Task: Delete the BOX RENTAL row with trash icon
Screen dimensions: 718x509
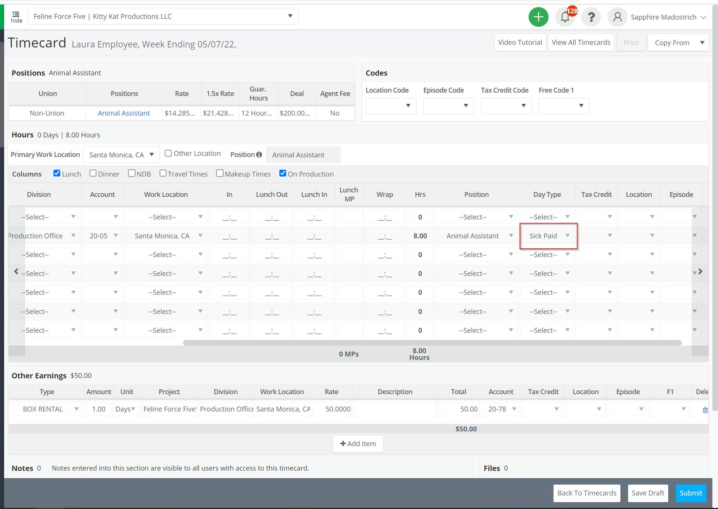Action: (705, 410)
